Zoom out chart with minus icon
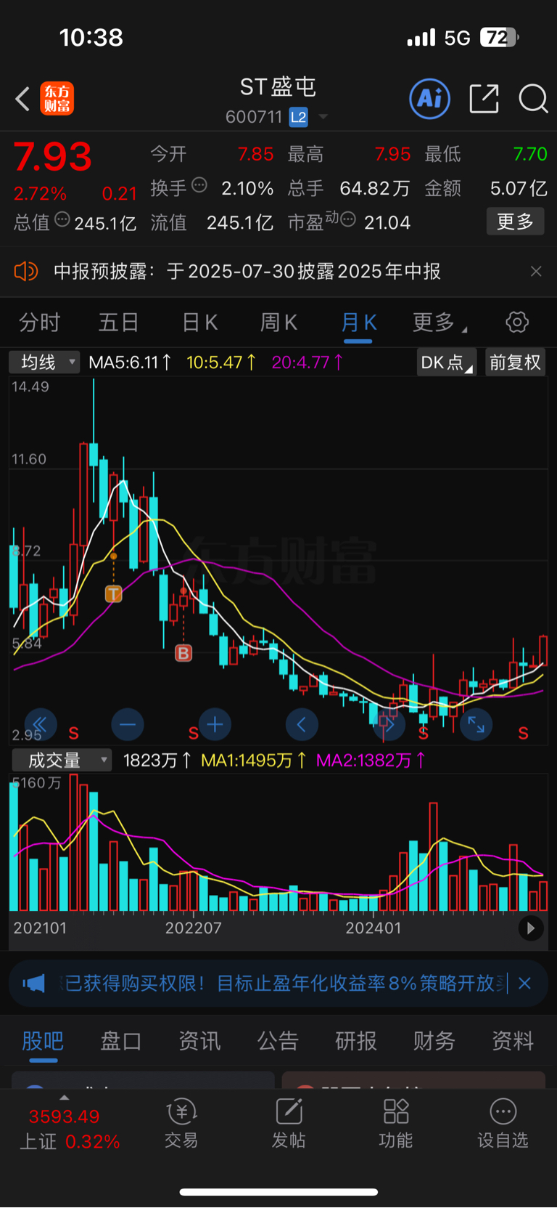Screen dimensions: 557x1208 click(128, 724)
